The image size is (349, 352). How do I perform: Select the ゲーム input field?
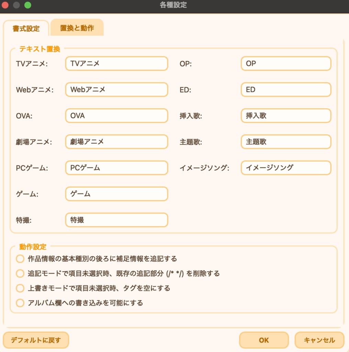point(116,194)
